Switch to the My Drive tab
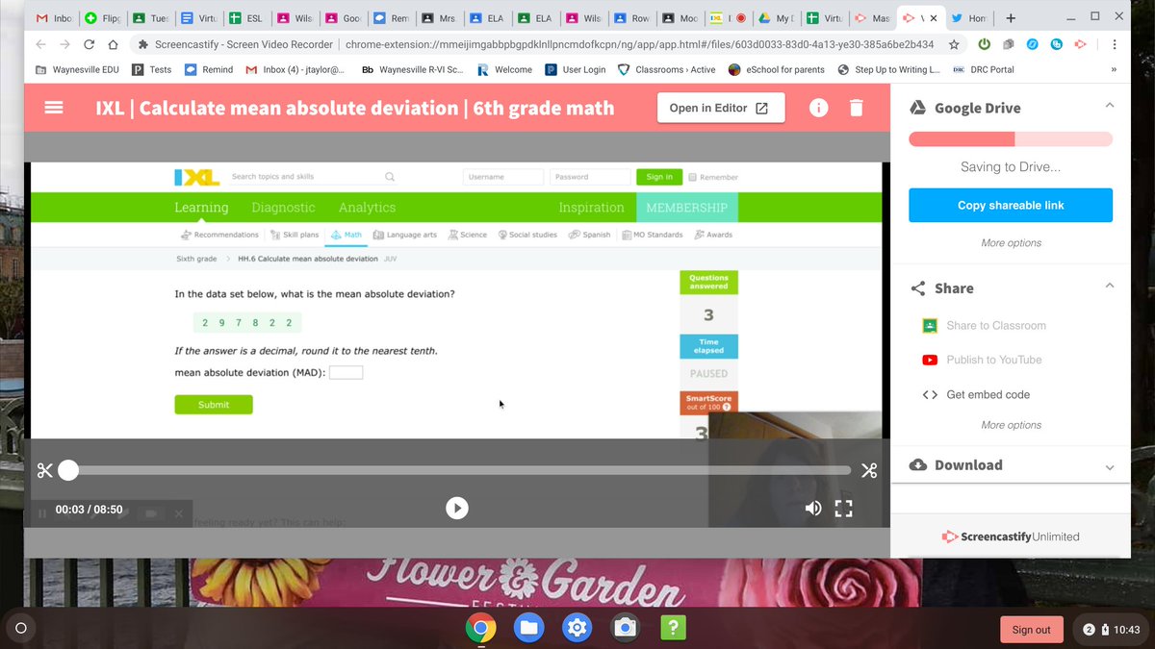The height and width of the screenshot is (649, 1155). [776, 18]
